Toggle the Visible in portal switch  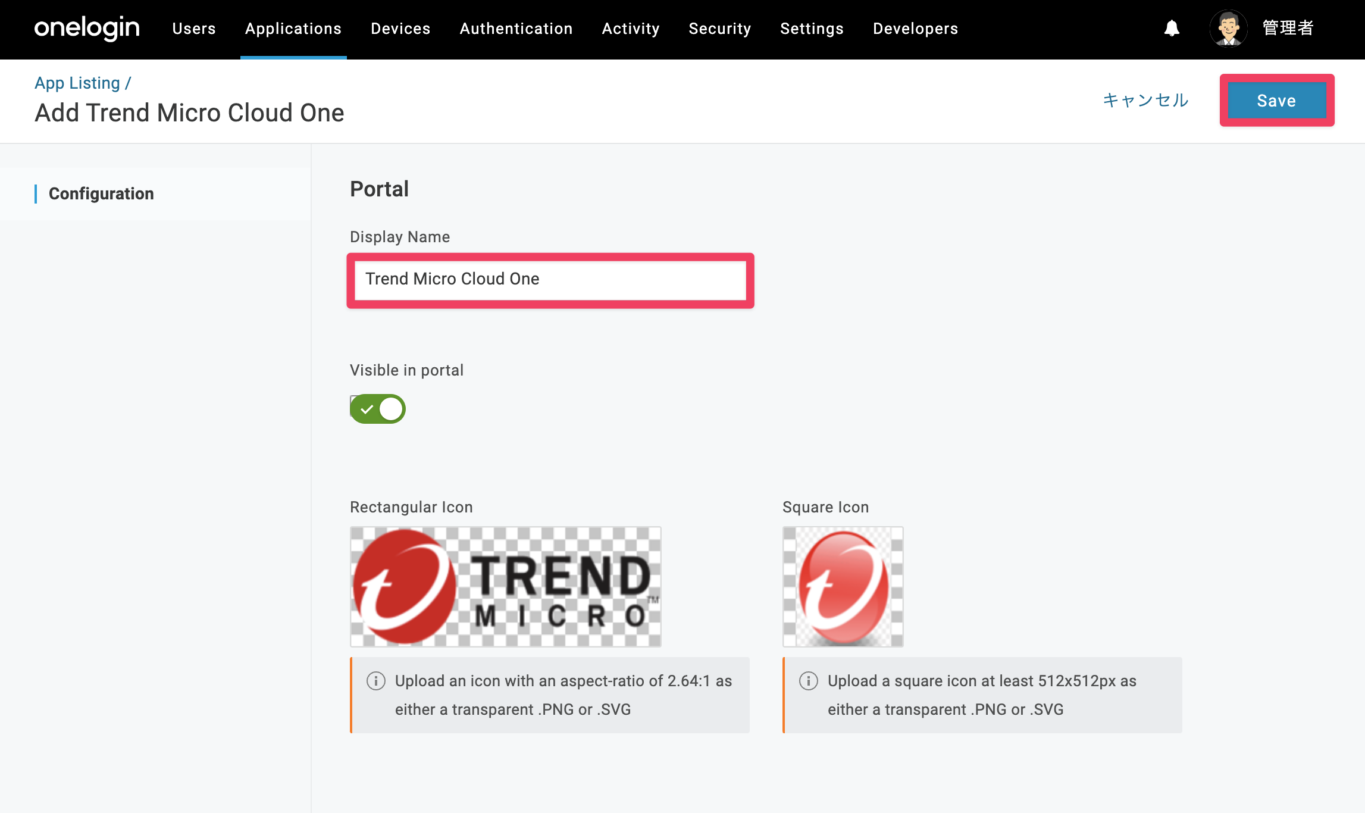(378, 409)
